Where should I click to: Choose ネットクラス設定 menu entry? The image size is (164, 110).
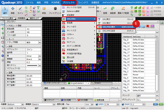pos(79,7)
